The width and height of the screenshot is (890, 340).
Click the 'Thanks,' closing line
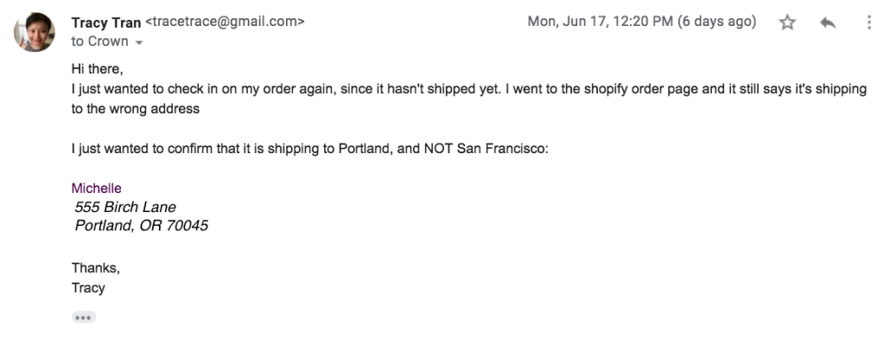click(96, 268)
